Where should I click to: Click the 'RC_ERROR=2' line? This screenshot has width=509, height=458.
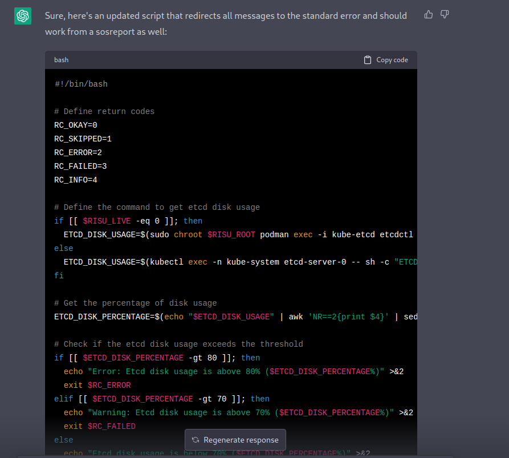[x=78, y=152]
